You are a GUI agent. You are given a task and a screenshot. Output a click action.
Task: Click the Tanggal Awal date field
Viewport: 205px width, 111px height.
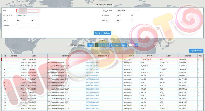click(127, 11)
